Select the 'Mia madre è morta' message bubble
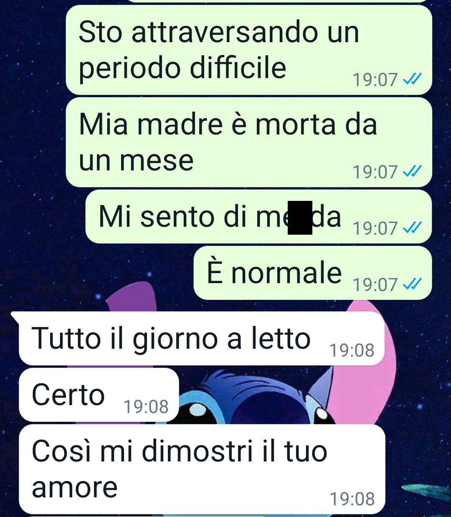451x517 pixels. pyautogui.click(x=249, y=142)
